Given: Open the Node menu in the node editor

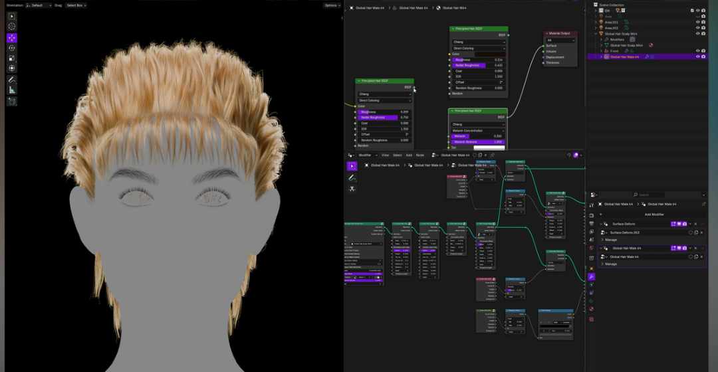Looking at the screenshot, I should point(419,155).
